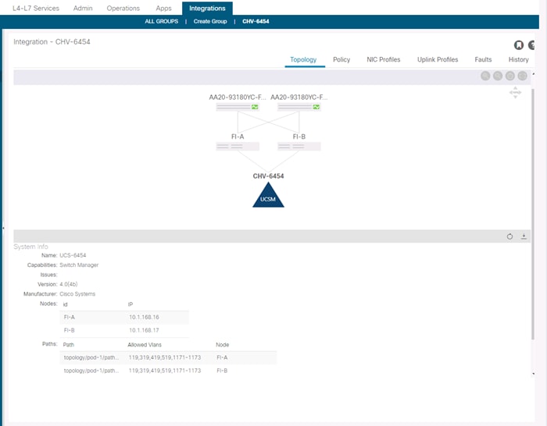This screenshot has height=426, width=547.
Task: Select the left AA20-93180YC-F leaf switch icon
Action: coord(238,107)
